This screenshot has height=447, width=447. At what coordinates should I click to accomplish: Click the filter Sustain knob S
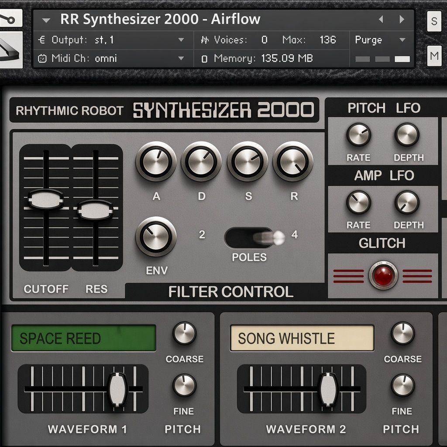248,162
